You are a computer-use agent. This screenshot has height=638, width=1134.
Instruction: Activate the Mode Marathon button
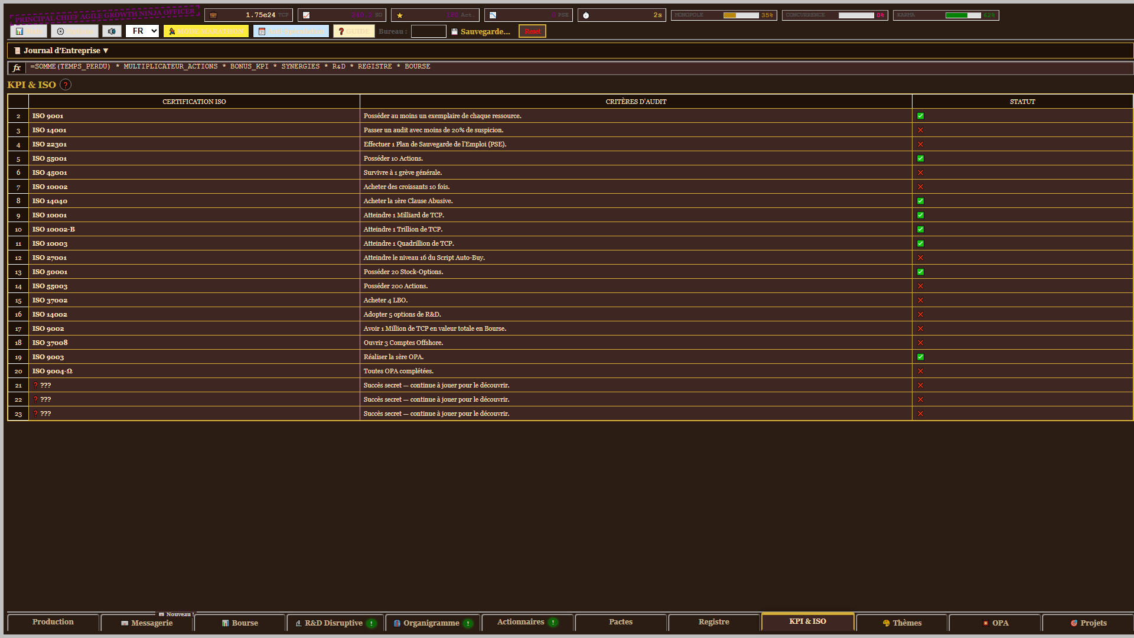point(206,31)
